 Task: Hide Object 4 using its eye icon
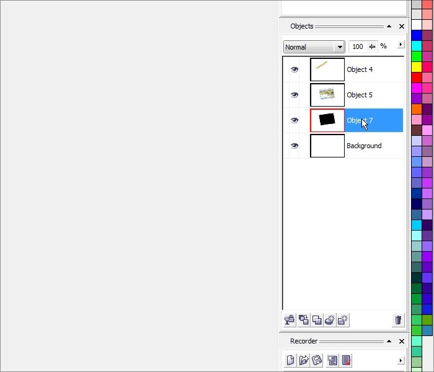point(294,69)
